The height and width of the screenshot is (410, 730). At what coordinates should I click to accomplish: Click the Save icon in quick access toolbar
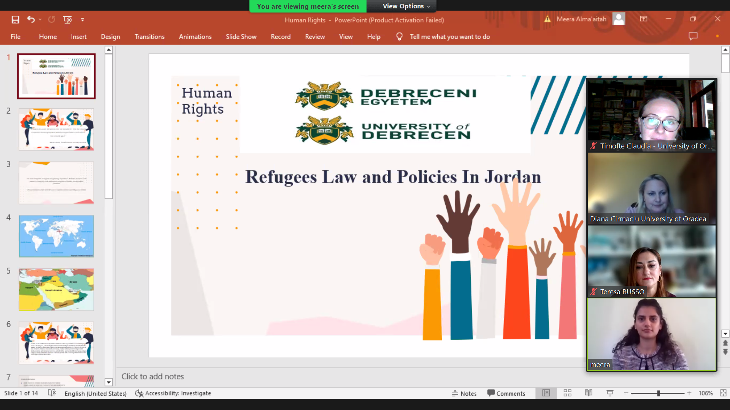(x=15, y=20)
